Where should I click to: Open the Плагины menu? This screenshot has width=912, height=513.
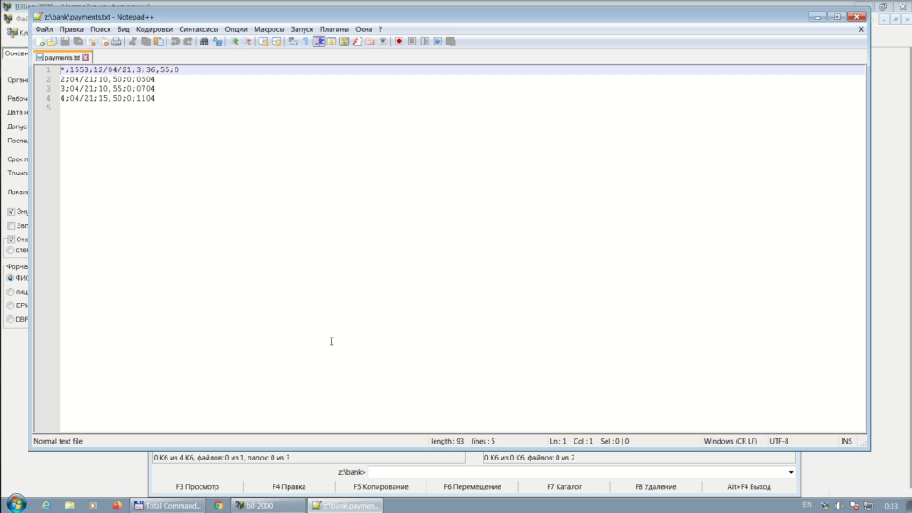334,29
